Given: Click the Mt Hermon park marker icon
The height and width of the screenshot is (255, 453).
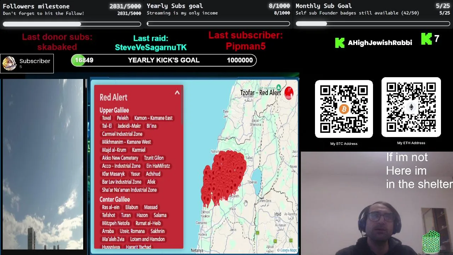Looking at the screenshot, I should coord(279,87).
